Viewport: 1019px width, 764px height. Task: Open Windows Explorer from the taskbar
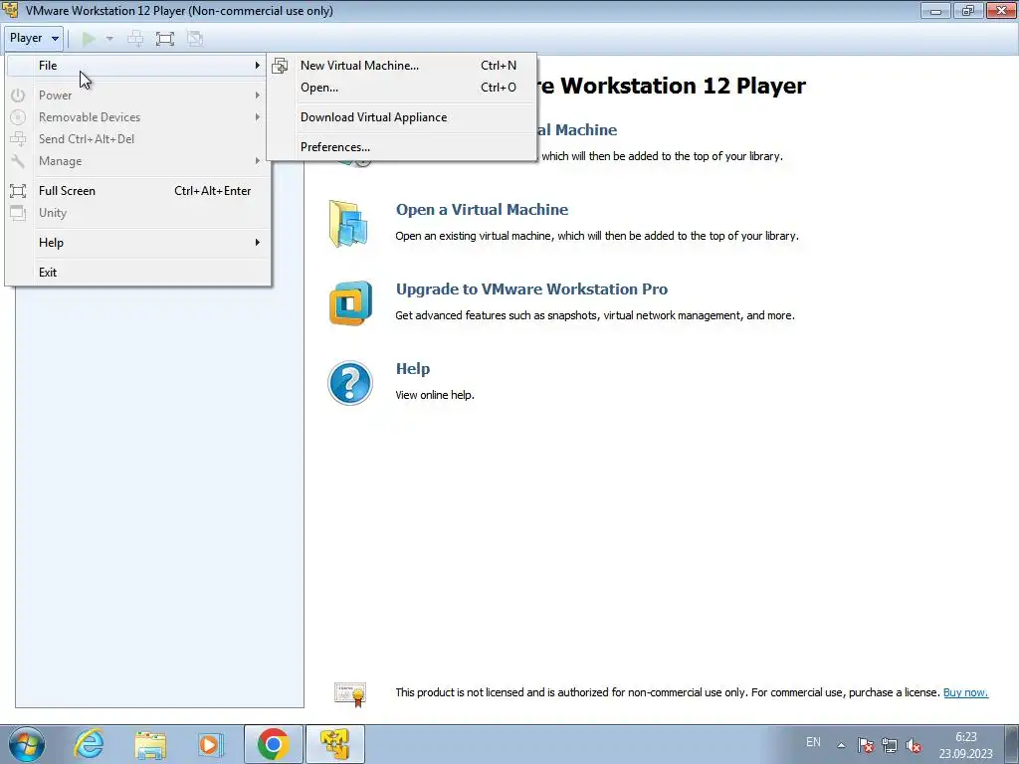coord(150,744)
